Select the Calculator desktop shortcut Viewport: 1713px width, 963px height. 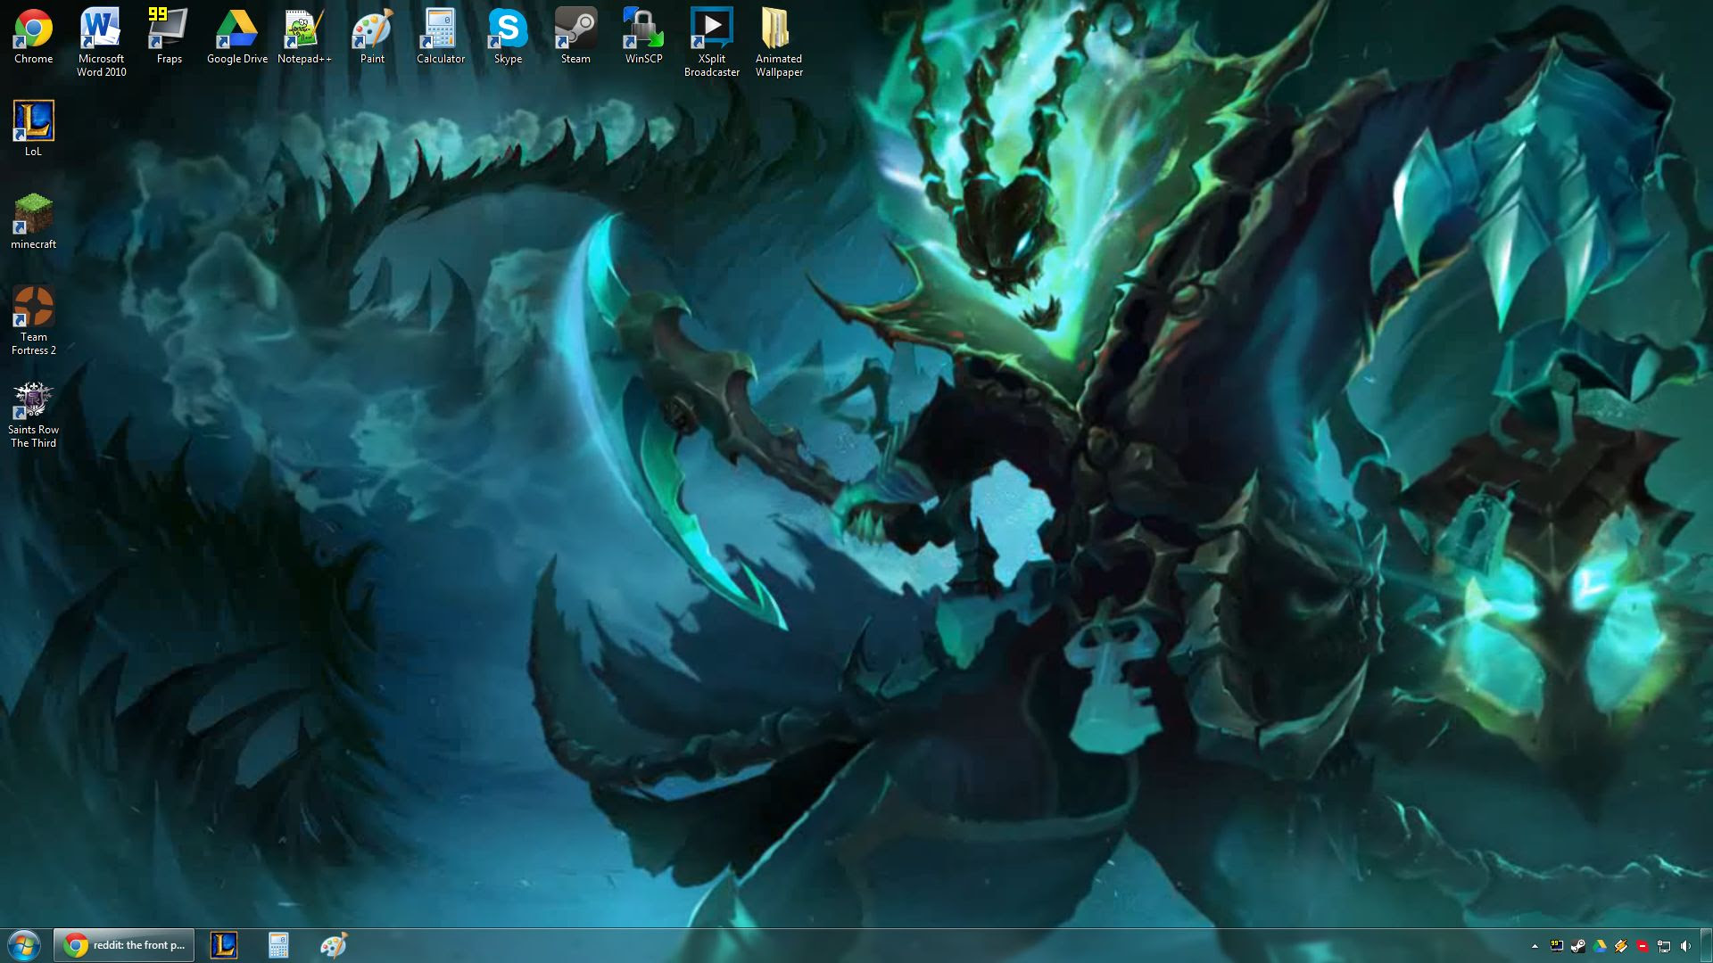coord(440,37)
